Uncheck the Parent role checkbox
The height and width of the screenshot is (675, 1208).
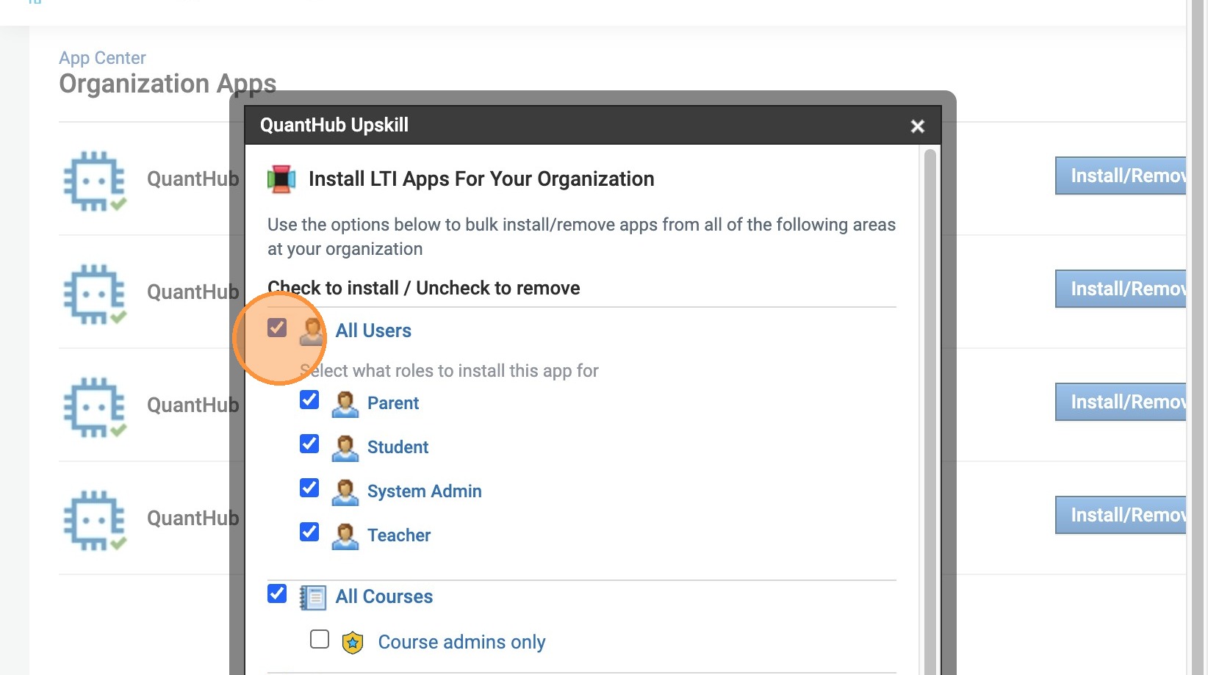tap(309, 400)
